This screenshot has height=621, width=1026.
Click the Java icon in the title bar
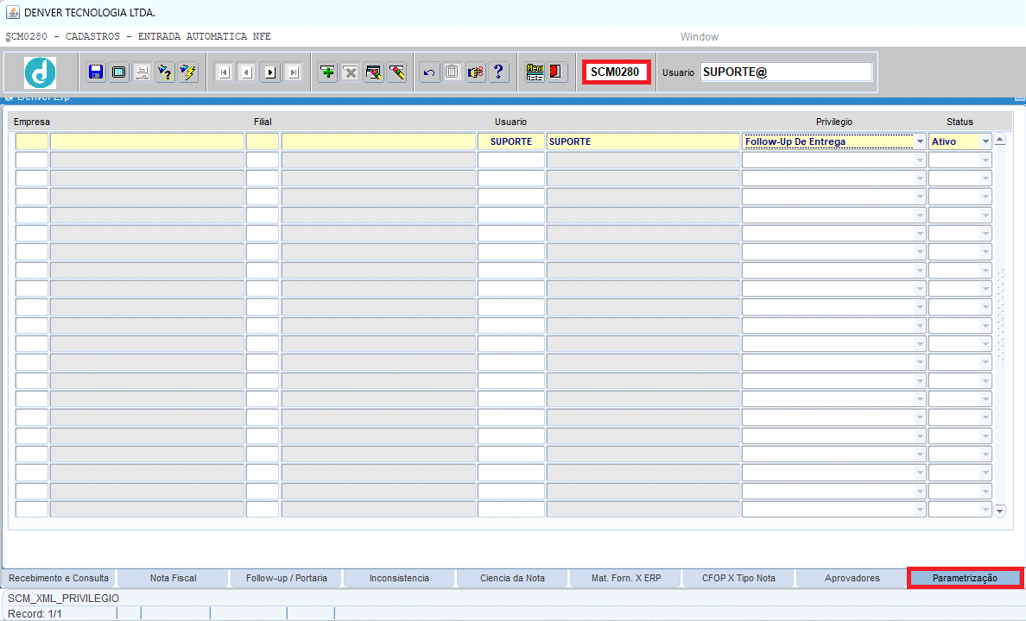pyautogui.click(x=12, y=12)
